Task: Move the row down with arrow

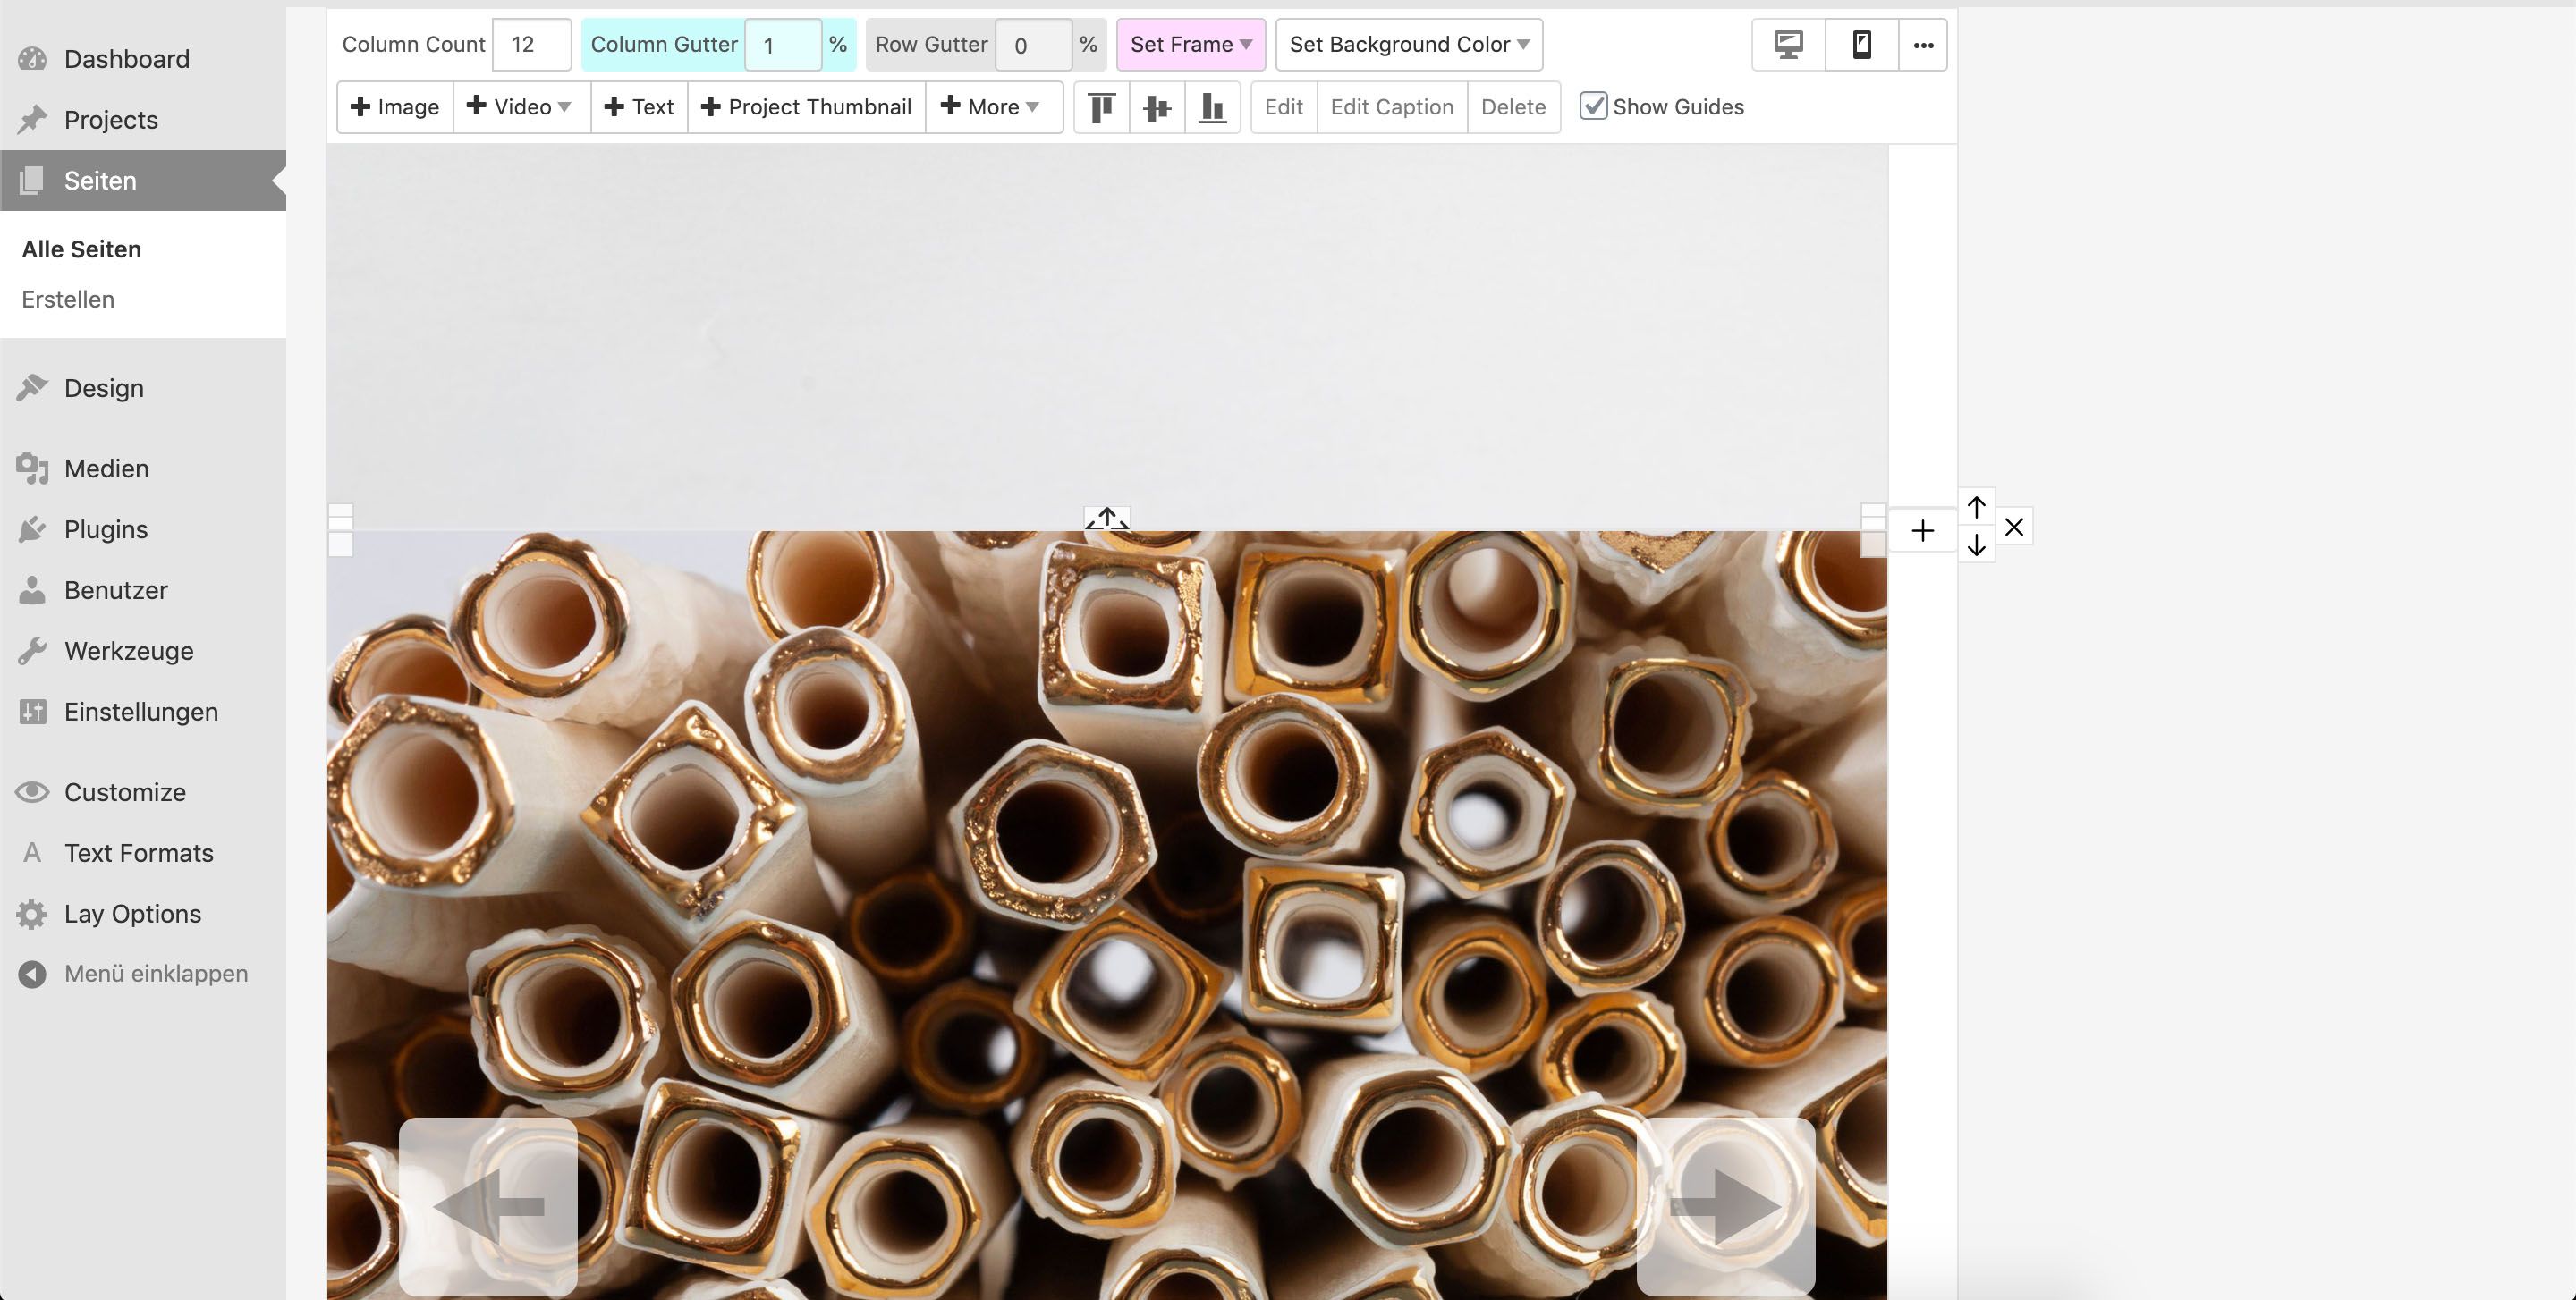Action: click(1976, 545)
